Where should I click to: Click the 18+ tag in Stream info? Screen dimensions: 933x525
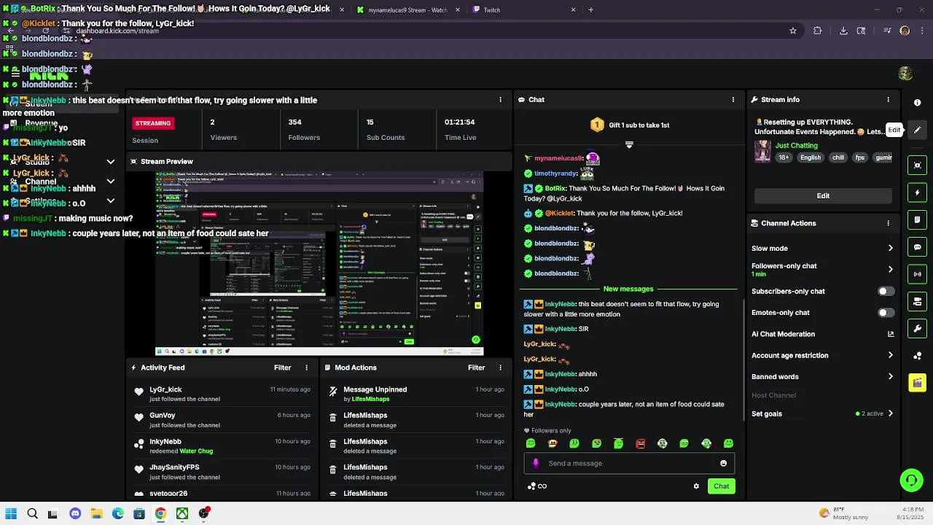coord(784,157)
